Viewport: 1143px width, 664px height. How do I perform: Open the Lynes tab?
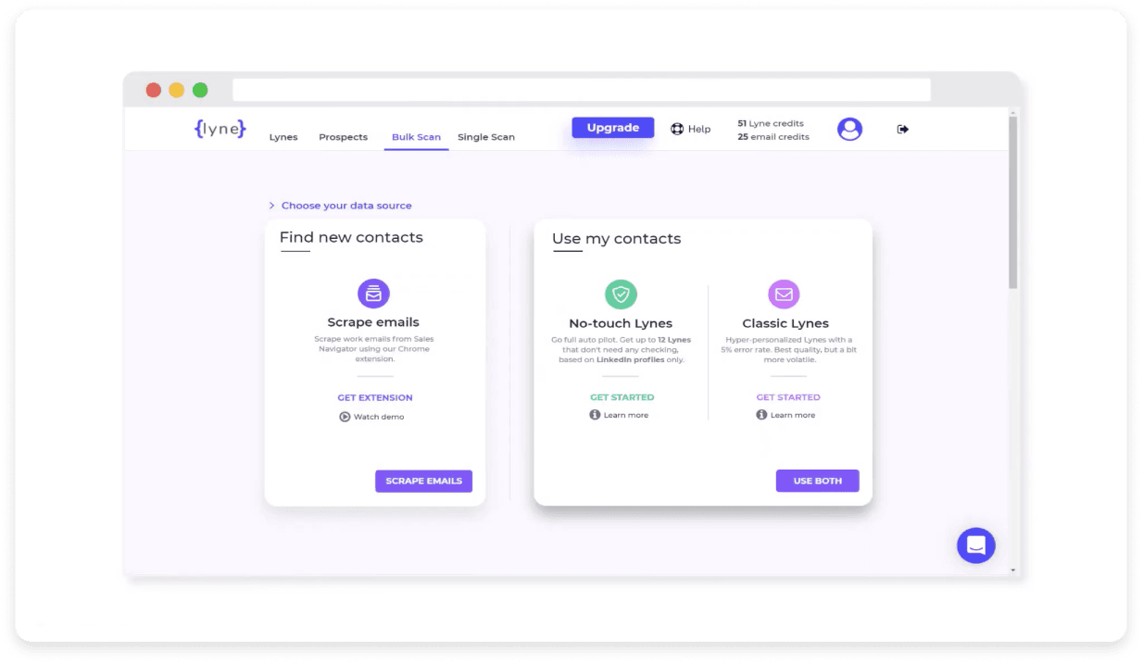coord(283,136)
